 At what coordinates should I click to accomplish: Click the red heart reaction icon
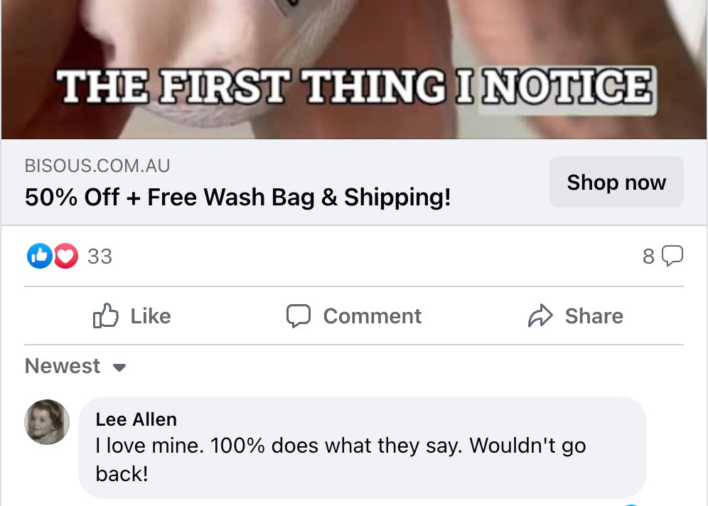[x=65, y=257]
